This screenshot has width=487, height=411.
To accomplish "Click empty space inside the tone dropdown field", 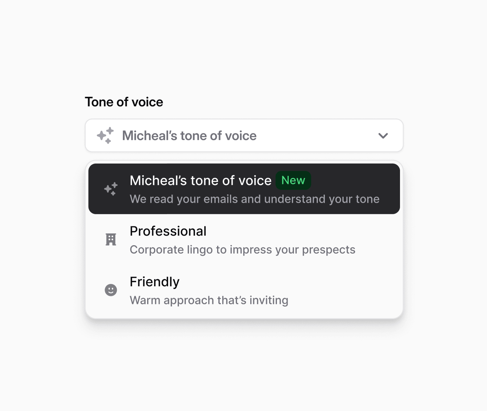I will [x=317, y=136].
